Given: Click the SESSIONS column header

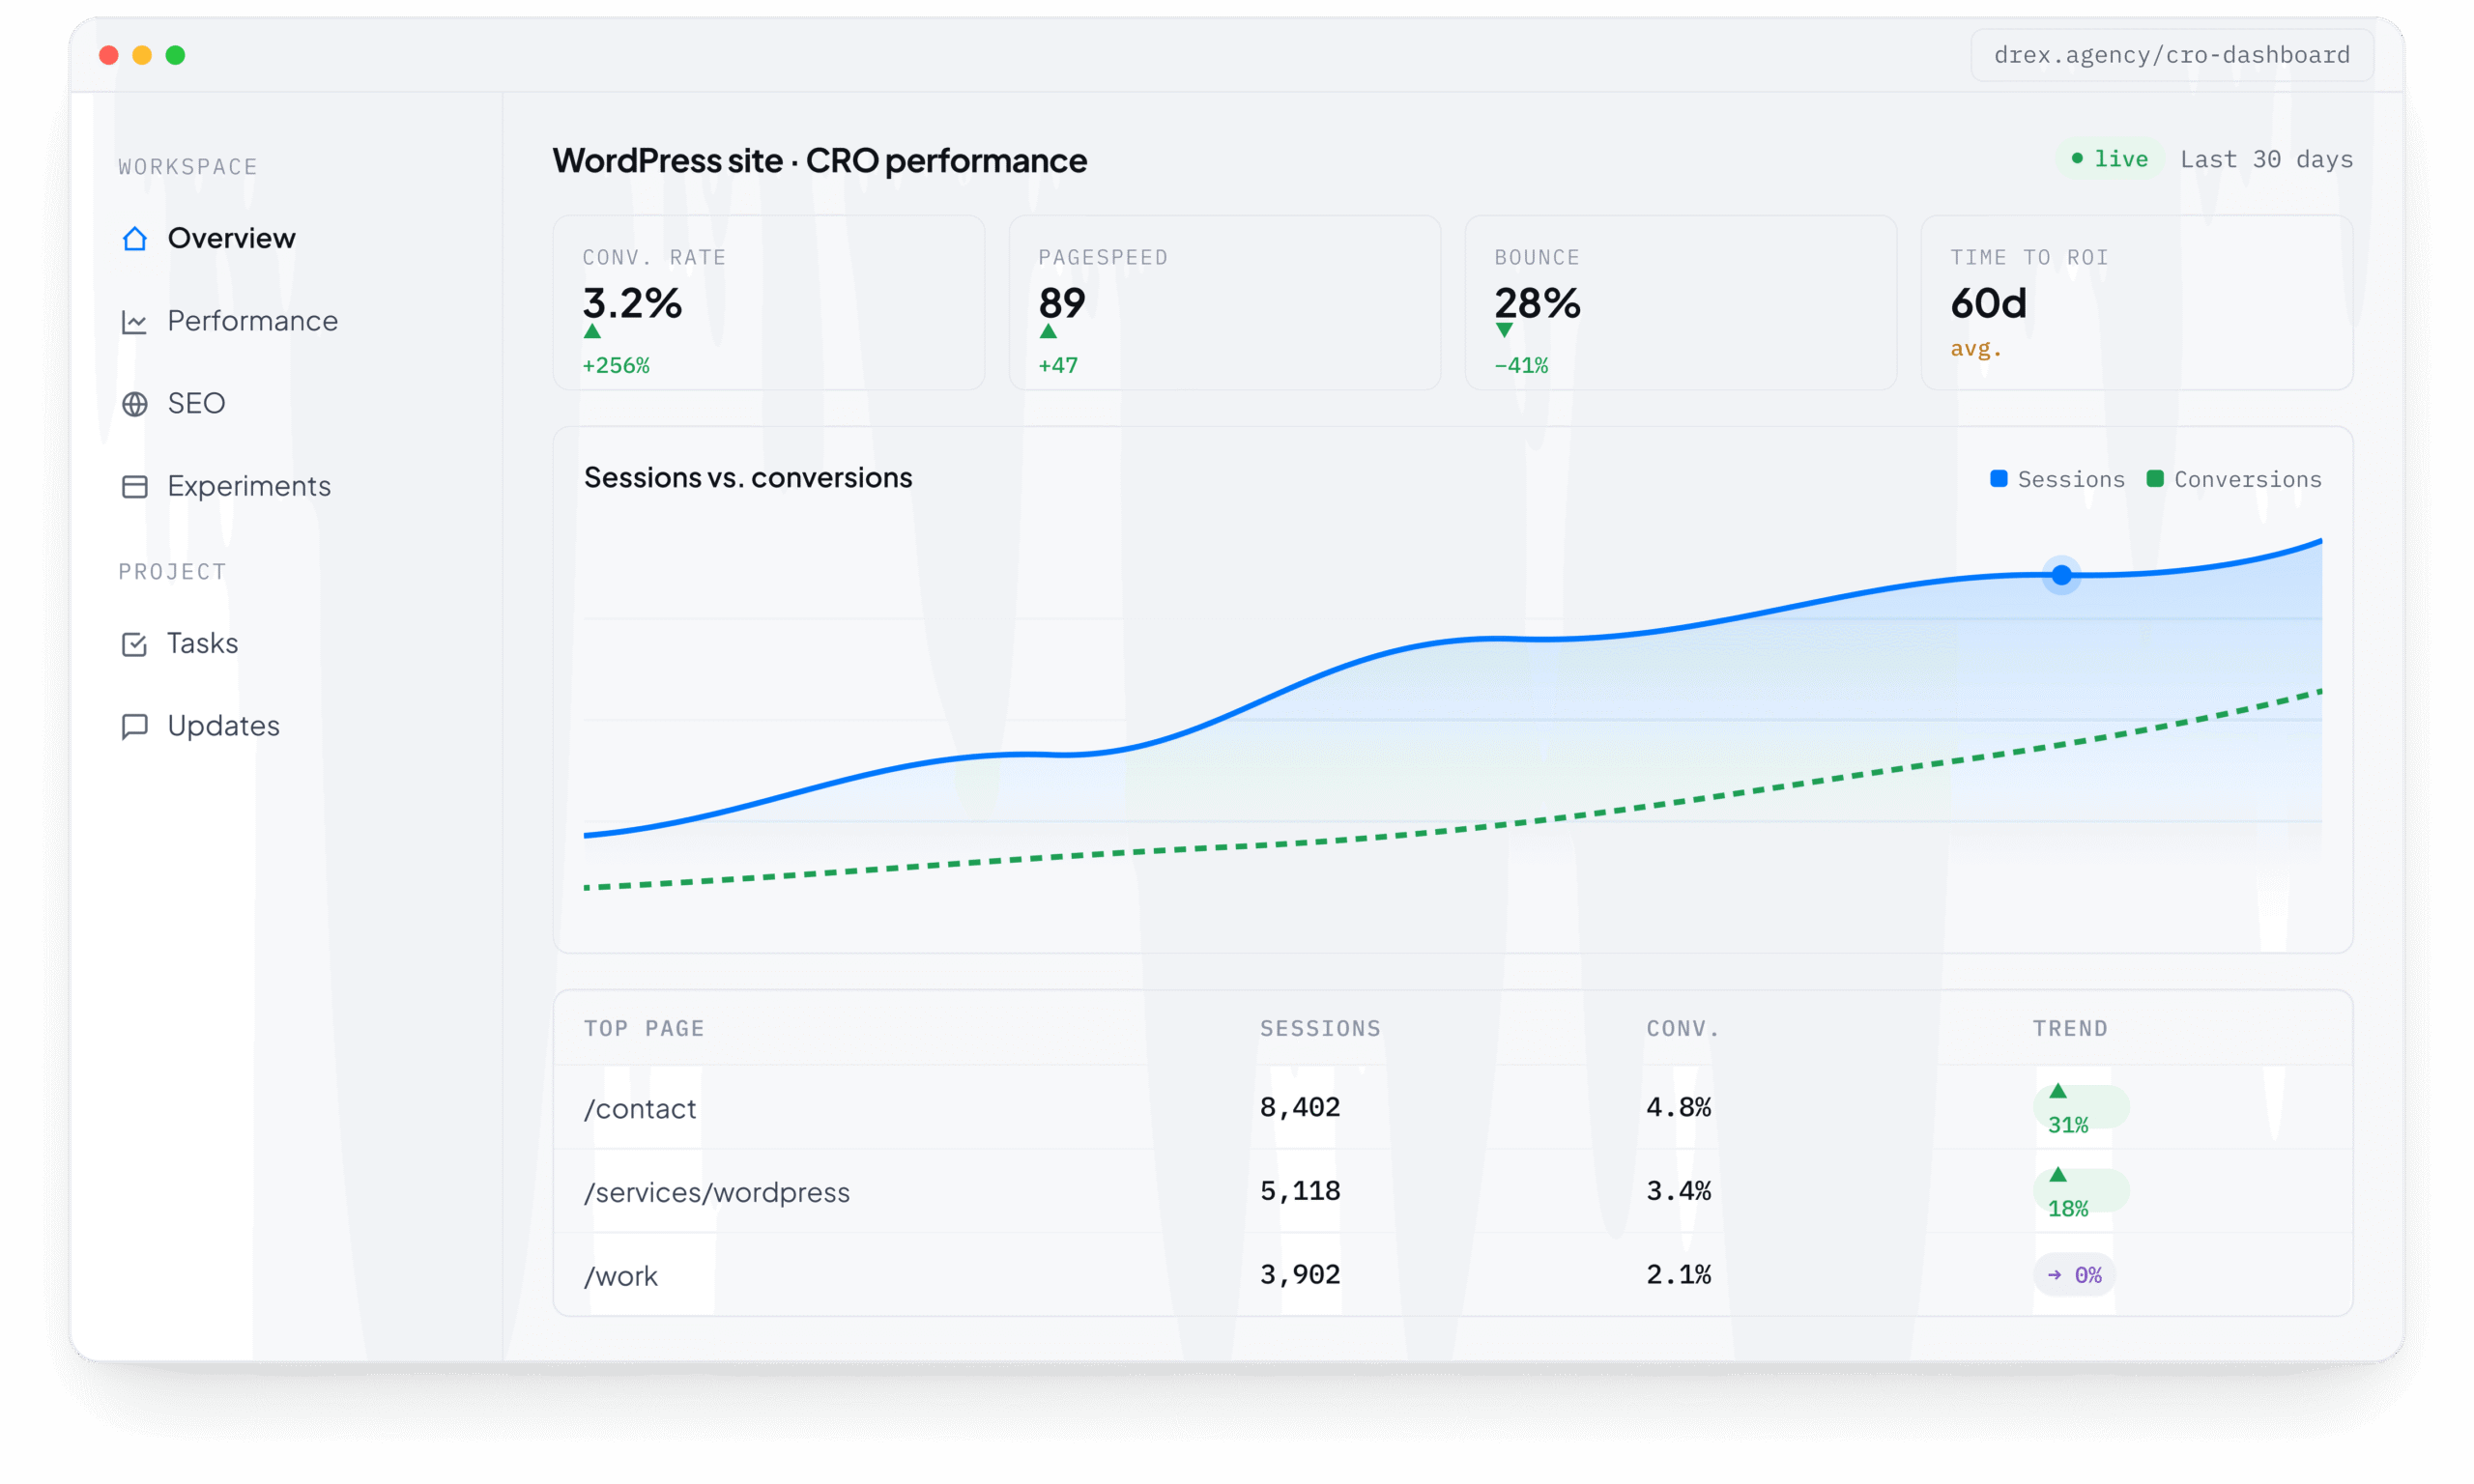Looking at the screenshot, I should click(x=1320, y=1029).
